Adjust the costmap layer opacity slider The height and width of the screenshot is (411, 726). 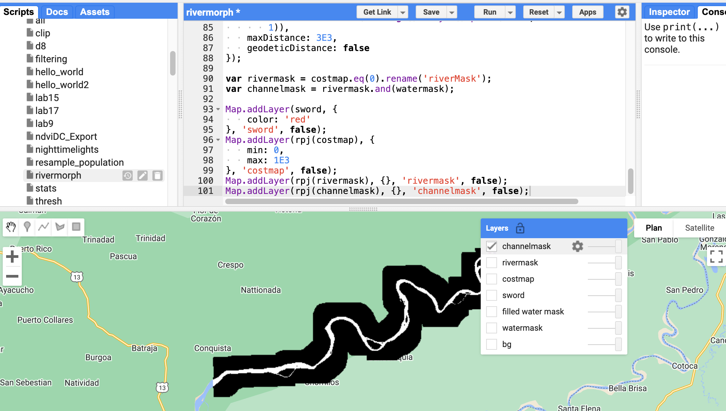coord(618,279)
